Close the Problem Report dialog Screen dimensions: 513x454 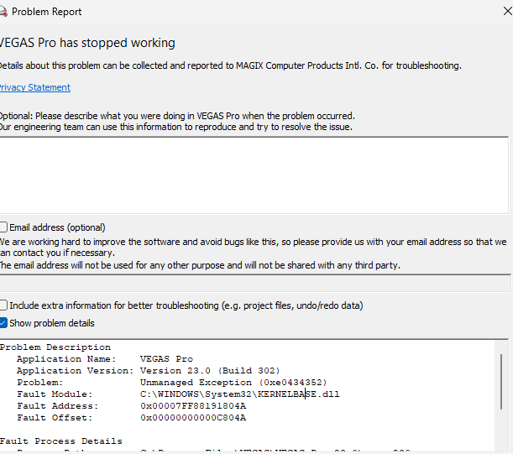[x=507, y=11]
